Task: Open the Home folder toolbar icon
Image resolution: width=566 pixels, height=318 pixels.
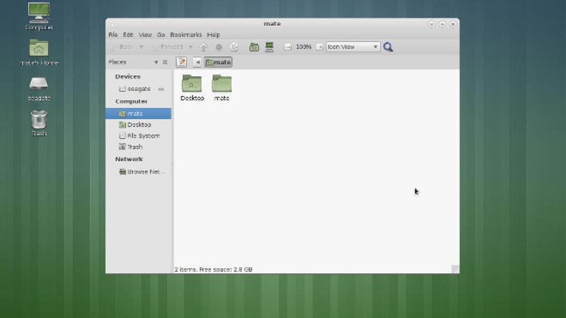Action: click(x=254, y=47)
